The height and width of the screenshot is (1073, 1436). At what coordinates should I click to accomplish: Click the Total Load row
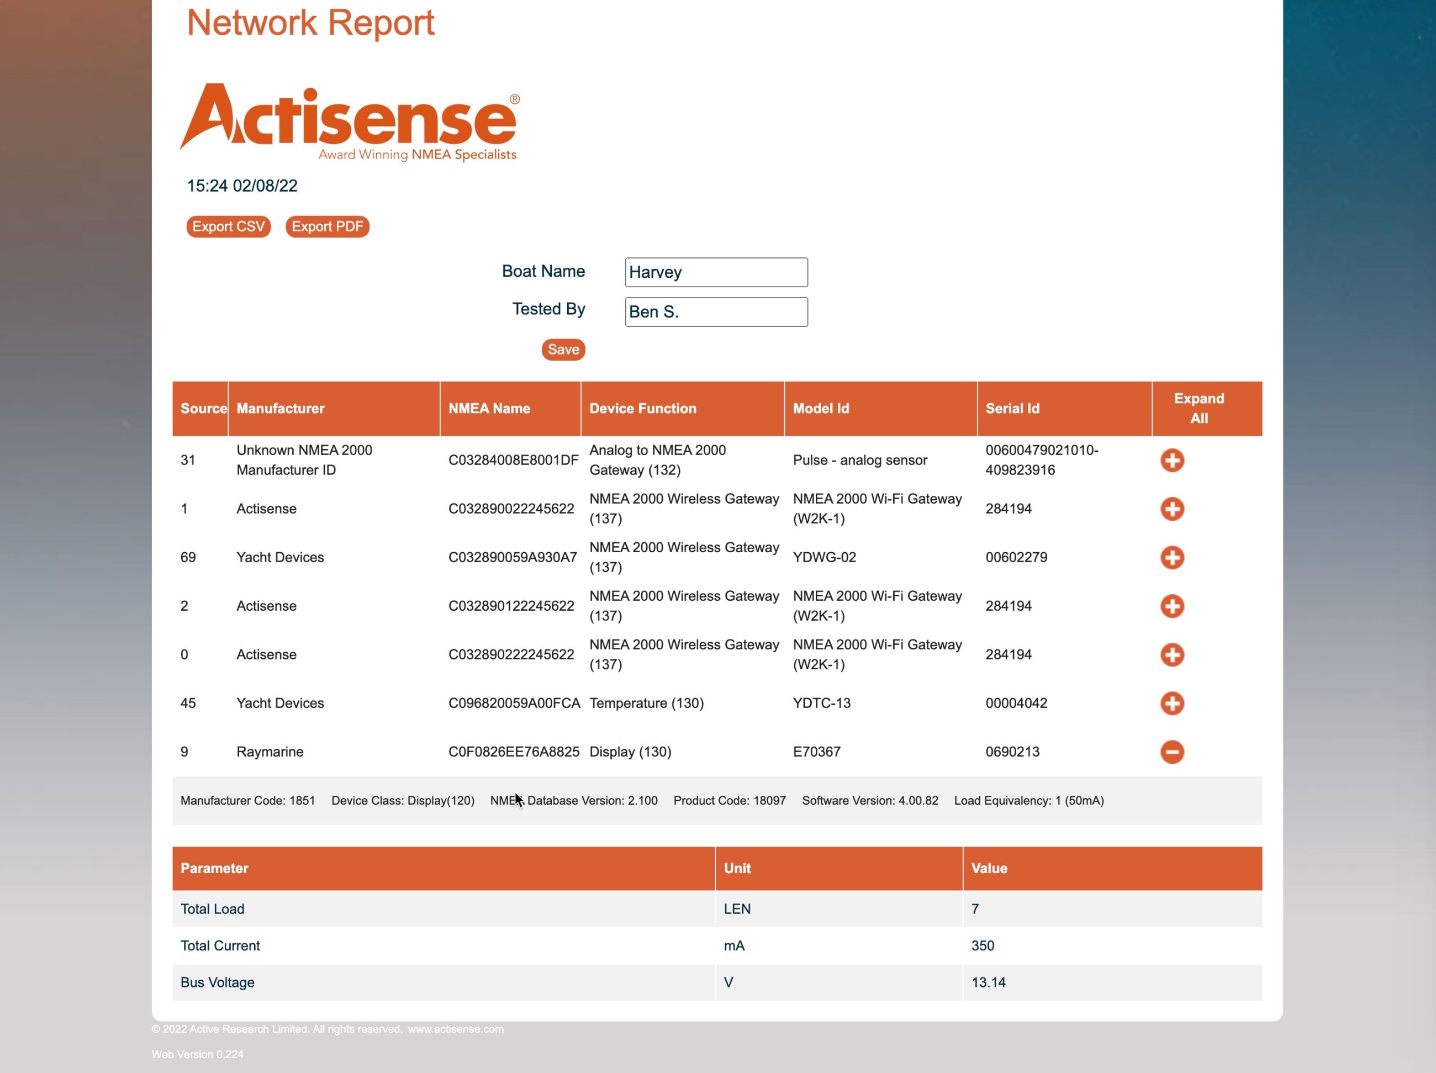[x=717, y=909]
